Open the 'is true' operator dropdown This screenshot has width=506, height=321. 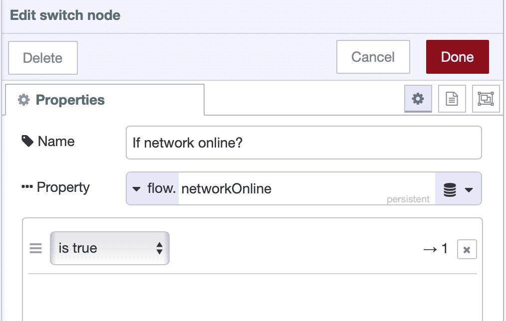(x=109, y=248)
